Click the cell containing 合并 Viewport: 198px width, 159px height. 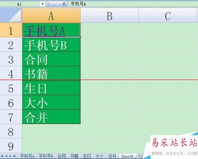tap(51, 117)
